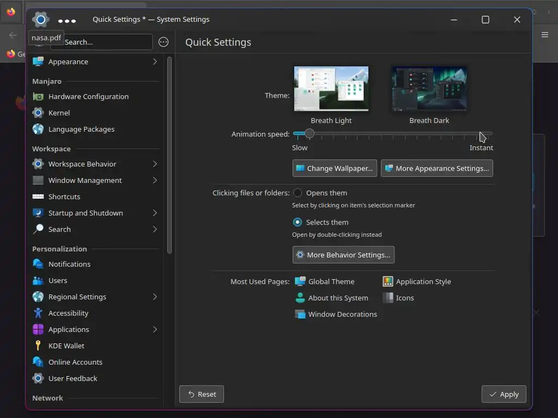Click the Startup and Shutdown moon icon
Viewport: 558px width, 418px height.
click(x=38, y=213)
